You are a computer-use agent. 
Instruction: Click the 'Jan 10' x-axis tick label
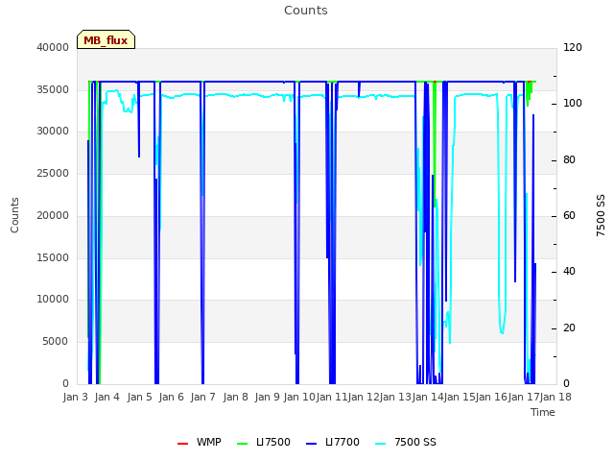299,397
